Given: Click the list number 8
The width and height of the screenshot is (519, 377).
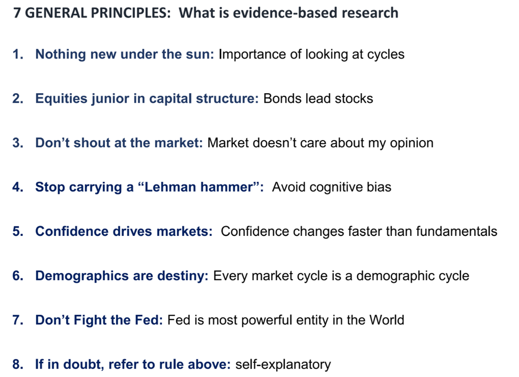Looking at the screenshot, I should [18, 364].
